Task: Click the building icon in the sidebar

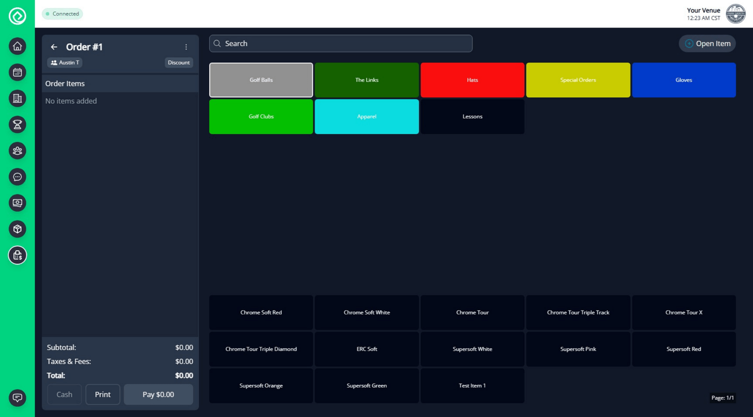Action: [x=17, y=98]
